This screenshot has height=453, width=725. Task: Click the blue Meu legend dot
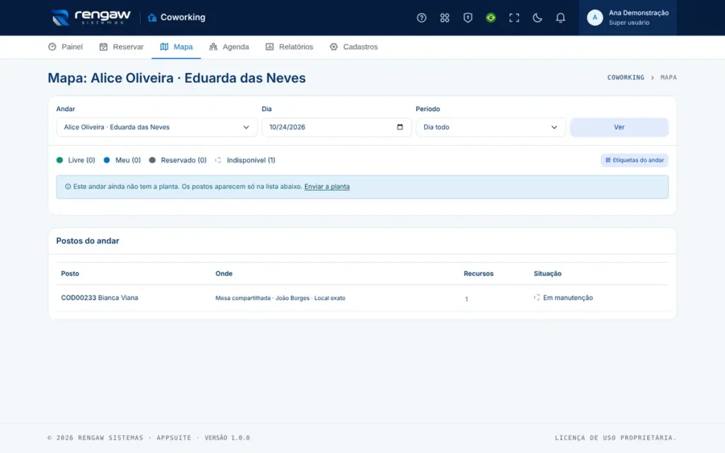[107, 160]
